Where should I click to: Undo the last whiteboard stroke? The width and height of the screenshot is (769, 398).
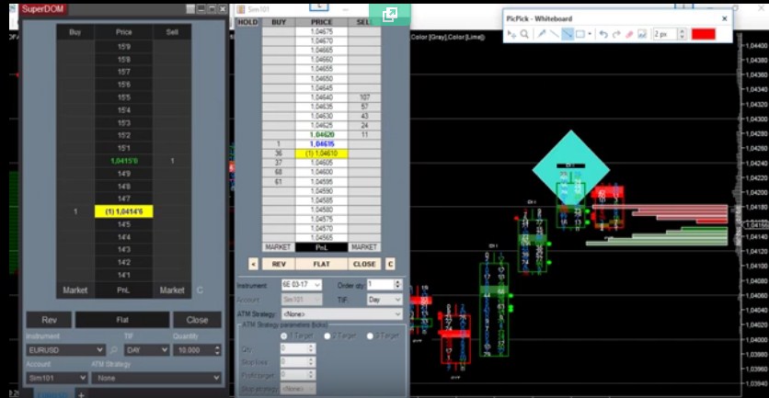coord(603,34)
